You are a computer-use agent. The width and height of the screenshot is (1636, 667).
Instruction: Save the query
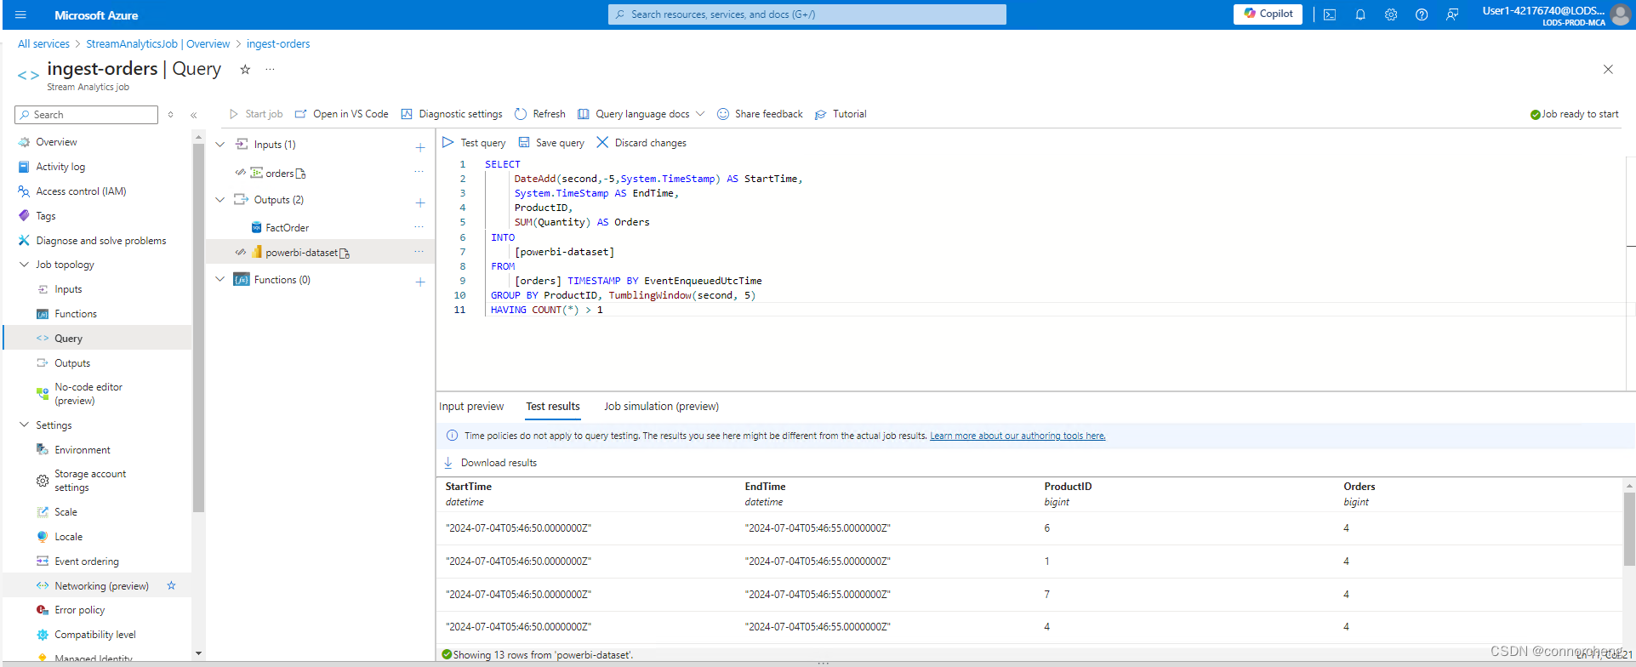[551, 143]
